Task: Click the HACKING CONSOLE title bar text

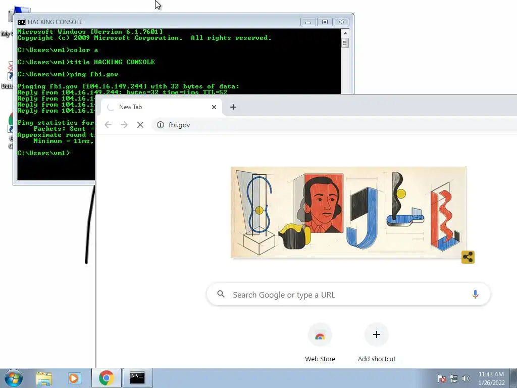Action: point(55,22)
